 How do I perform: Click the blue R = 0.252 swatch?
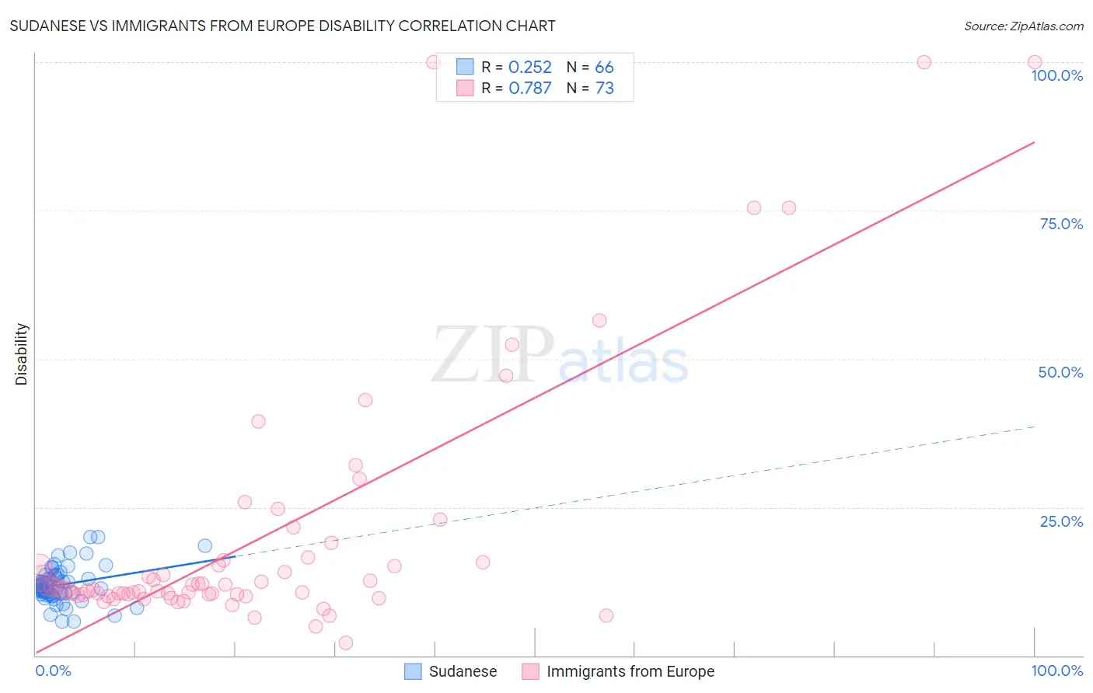[x=465, y=67]
